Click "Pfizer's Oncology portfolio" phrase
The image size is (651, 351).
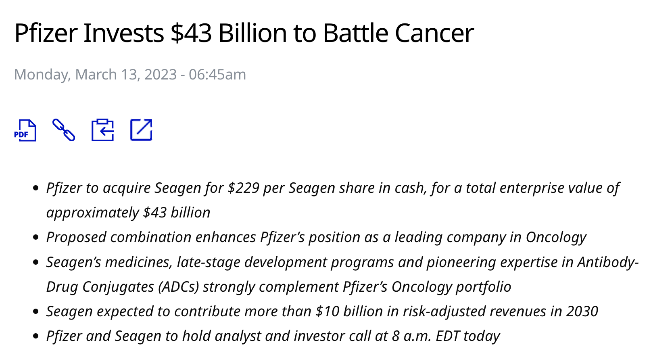(427, 287)
